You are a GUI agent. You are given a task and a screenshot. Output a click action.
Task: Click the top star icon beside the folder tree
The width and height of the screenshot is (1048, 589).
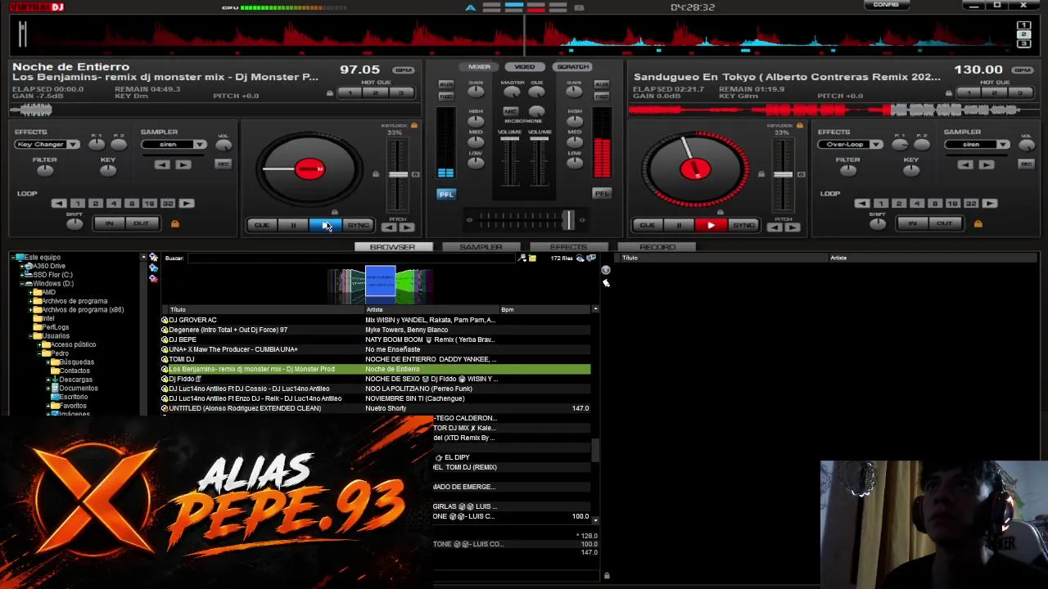coord(153,259)
